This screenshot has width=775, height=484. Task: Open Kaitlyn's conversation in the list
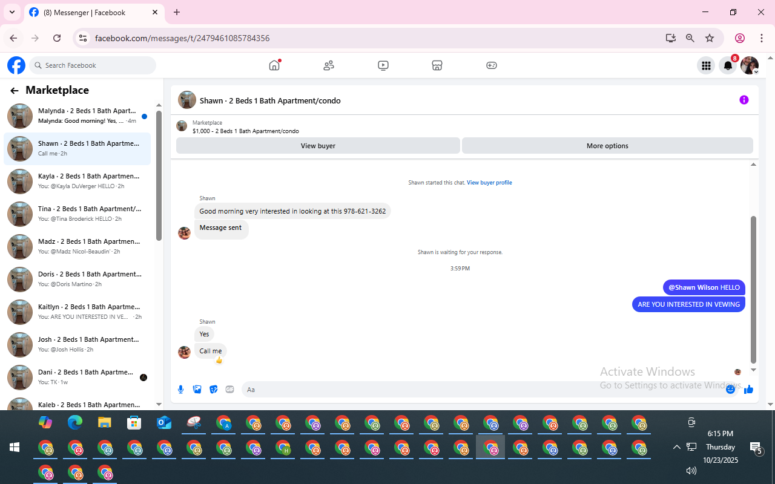(x=77, y=312)
